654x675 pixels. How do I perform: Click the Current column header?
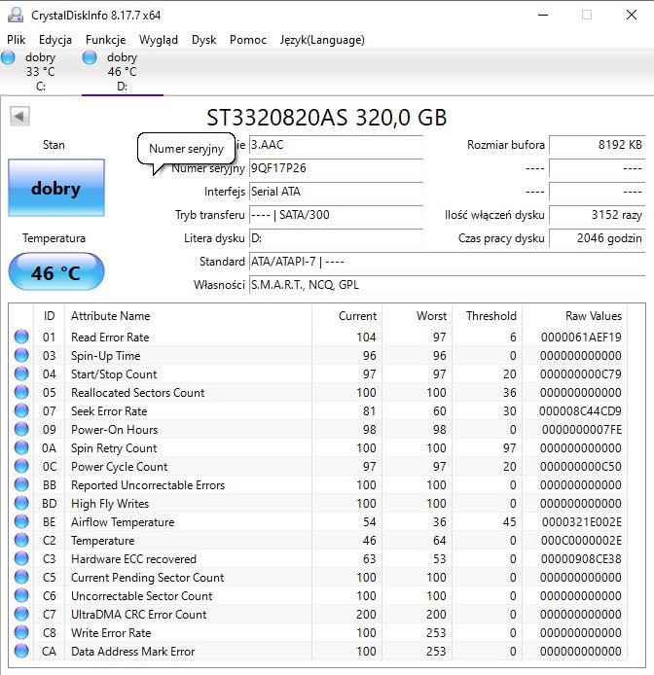(346, 316)
